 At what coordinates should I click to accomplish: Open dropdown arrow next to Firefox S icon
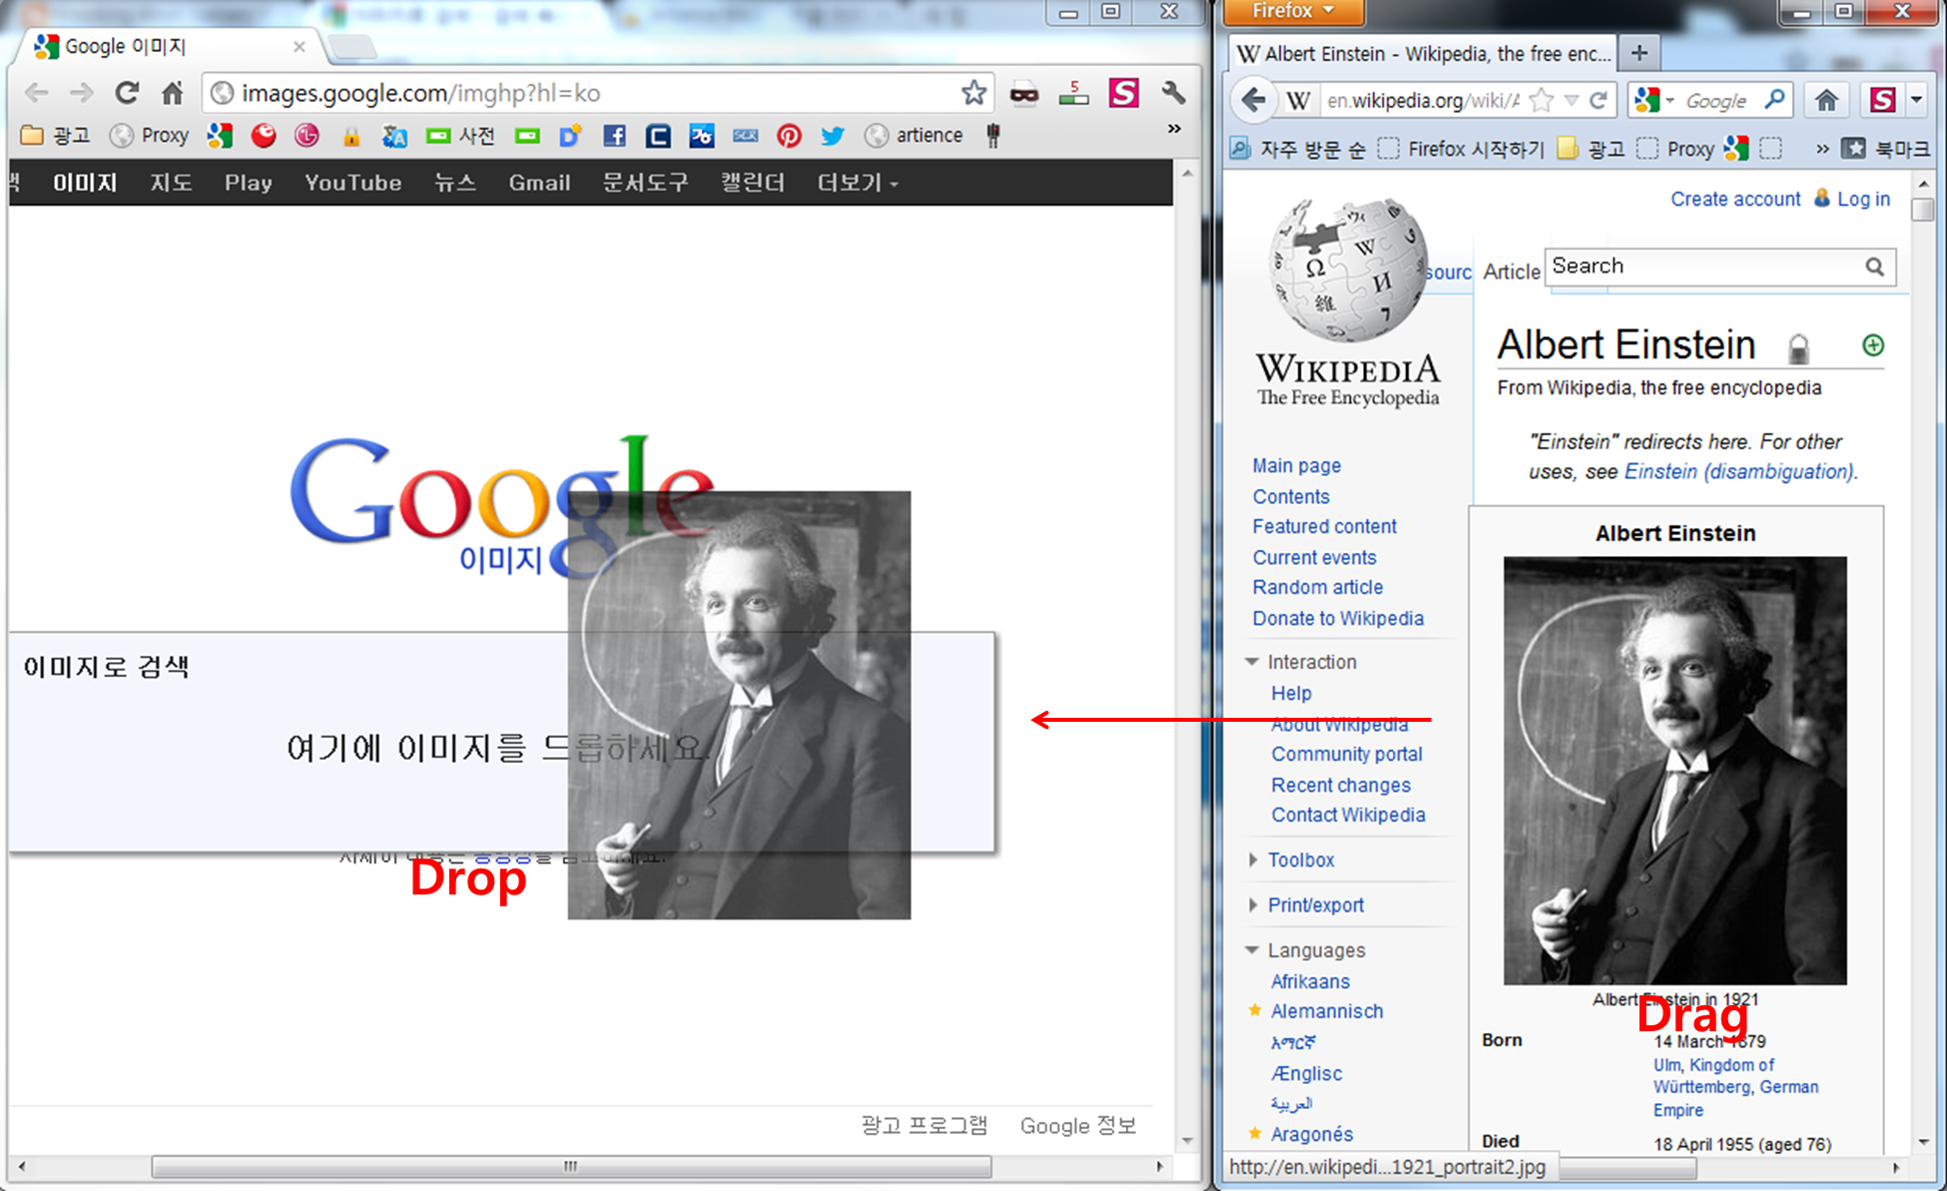coord(1916,100)
